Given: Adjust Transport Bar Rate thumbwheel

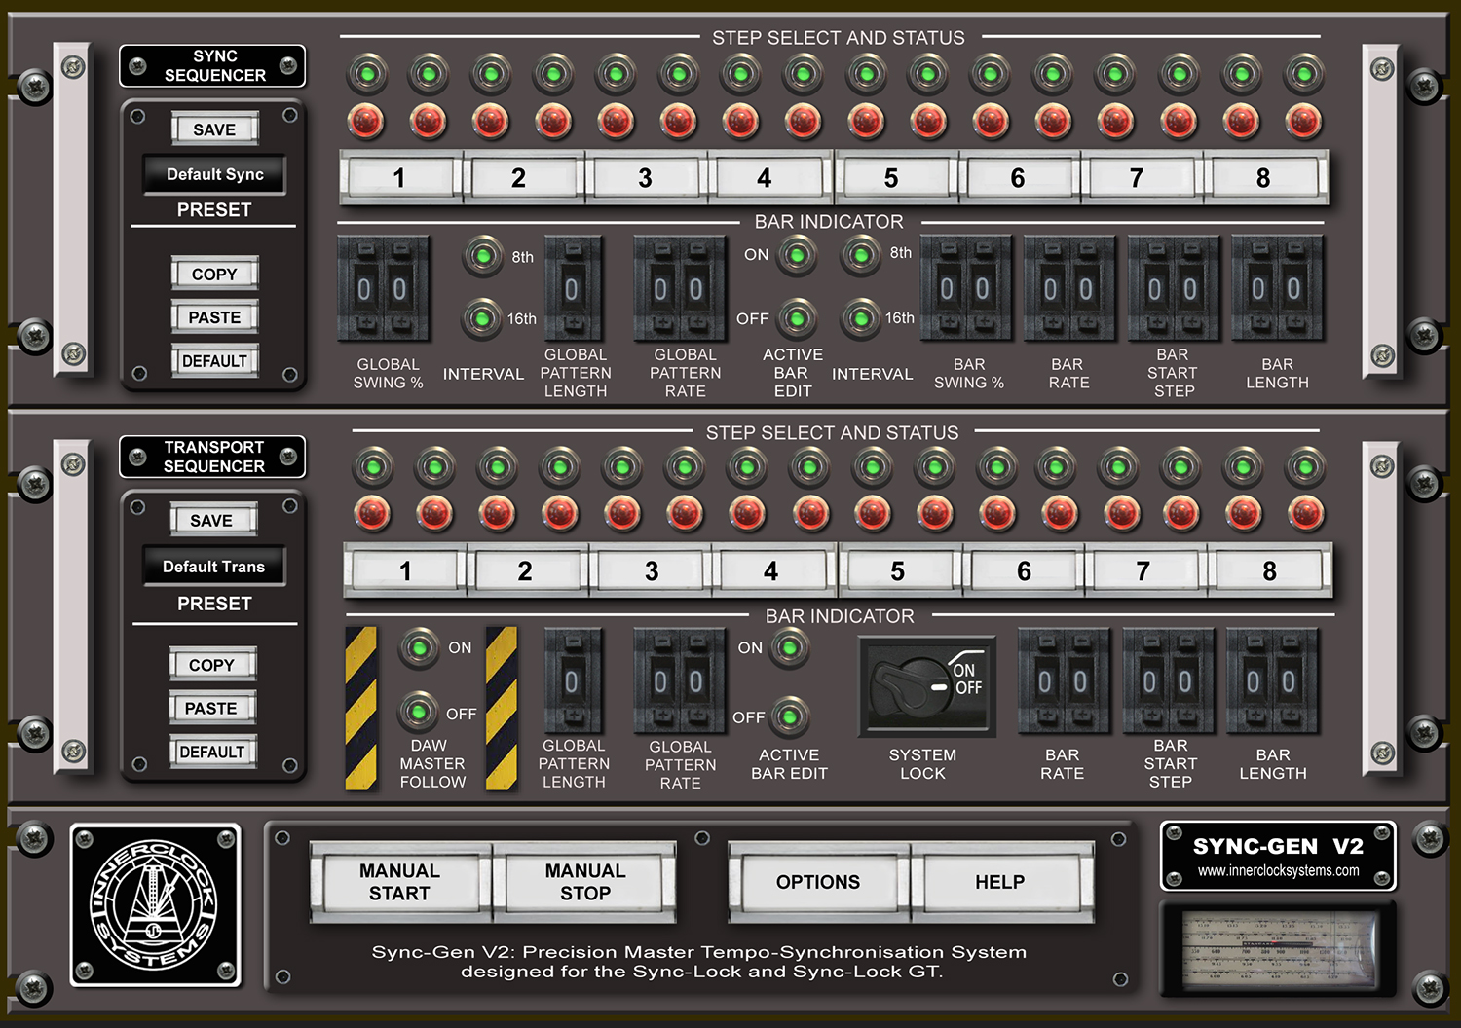Looking at the screenshot, I should tap(1063, 680).
